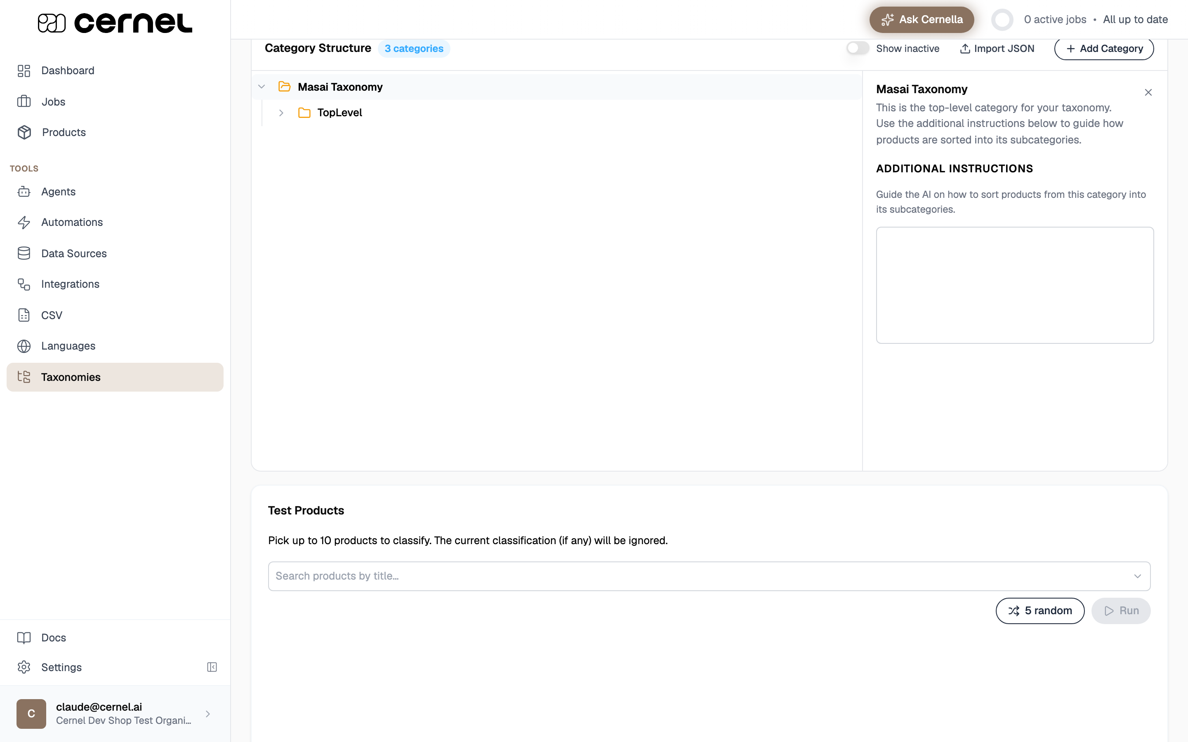The height and width of the screenshot is (742, 1188).
Task: Open Agents tool
Action: pos(115,192)
